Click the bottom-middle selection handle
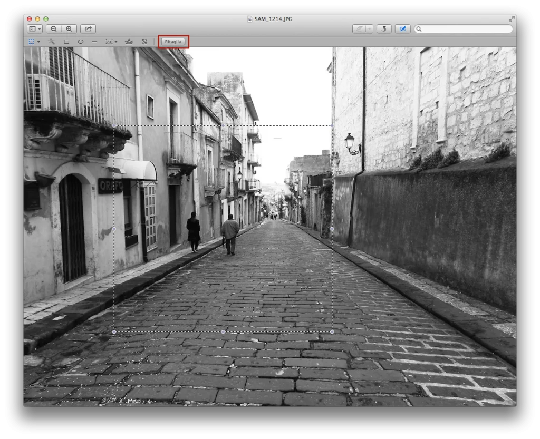This screenshot has height=439, width=540. pyautogui.click(x=223, y=332)
